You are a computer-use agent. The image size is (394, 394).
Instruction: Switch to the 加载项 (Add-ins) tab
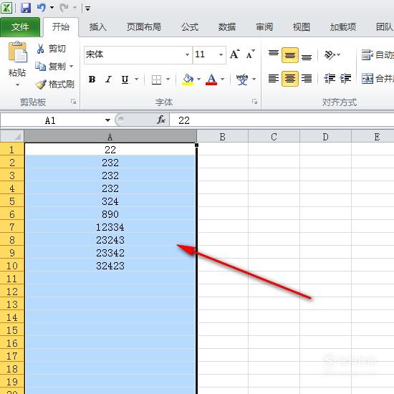click(343, 27)
